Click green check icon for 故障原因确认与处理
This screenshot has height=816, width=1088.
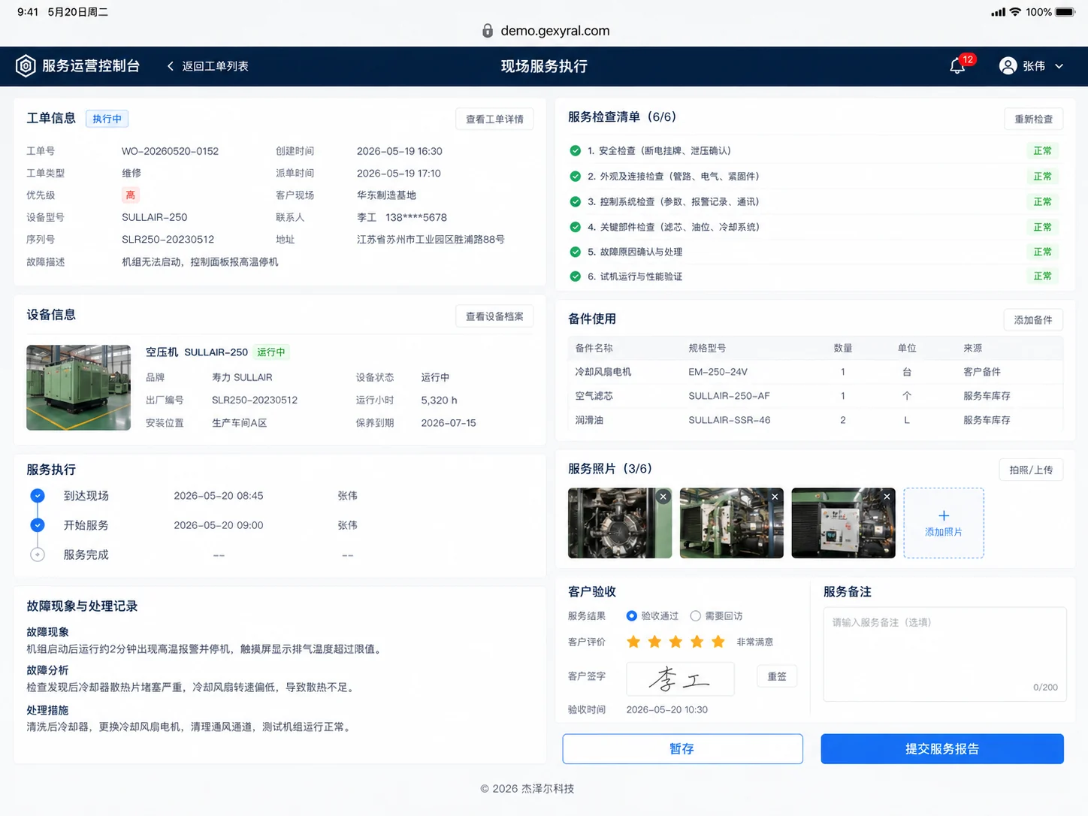pos(576,252)
